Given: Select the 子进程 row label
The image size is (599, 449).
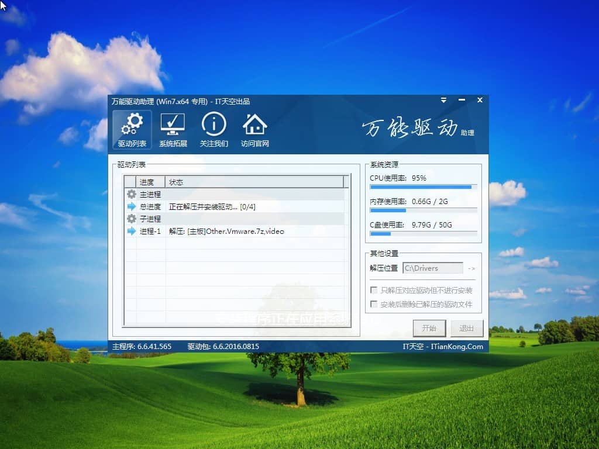Looking at the screenshot, I should click(150, 219).
